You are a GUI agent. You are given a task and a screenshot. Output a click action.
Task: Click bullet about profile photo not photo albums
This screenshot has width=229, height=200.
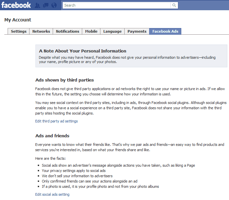pos(100,186)
